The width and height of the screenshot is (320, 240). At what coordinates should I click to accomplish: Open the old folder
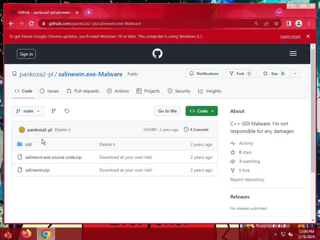(x=28, y=144)
